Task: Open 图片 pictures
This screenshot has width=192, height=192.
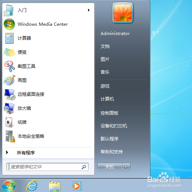Action: [x=105, y=59]
